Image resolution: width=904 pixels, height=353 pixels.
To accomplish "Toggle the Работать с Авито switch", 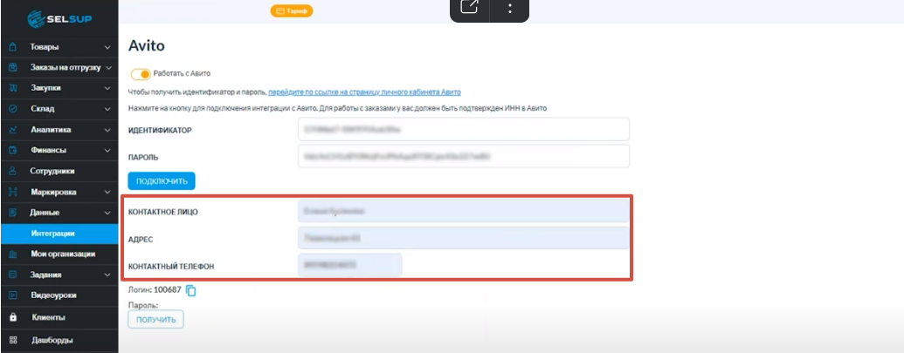I will [141, 74].
